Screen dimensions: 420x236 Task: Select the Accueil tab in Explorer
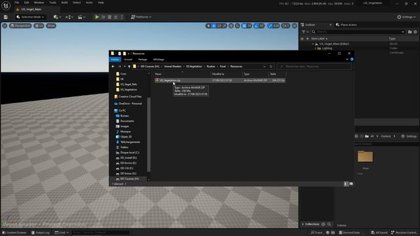coord(128,60)
